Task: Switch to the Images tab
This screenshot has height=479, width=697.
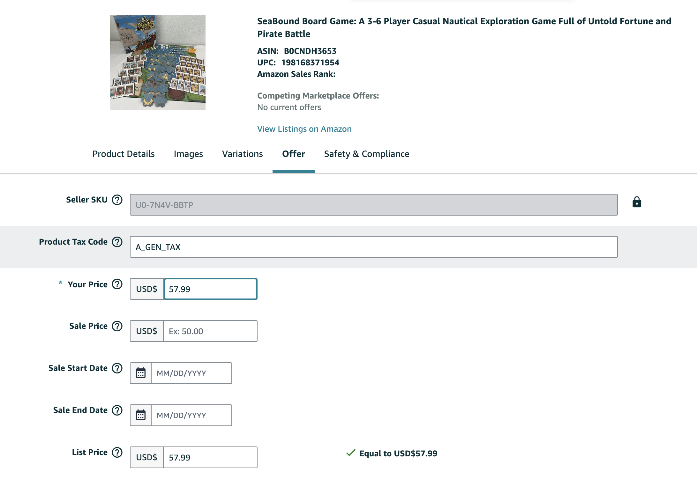Action: tap(188, 154)
